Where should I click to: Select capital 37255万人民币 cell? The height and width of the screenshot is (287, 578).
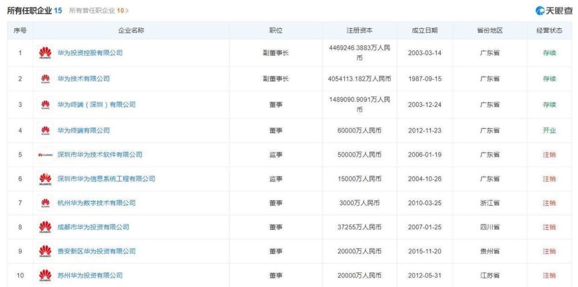[359, 227]
